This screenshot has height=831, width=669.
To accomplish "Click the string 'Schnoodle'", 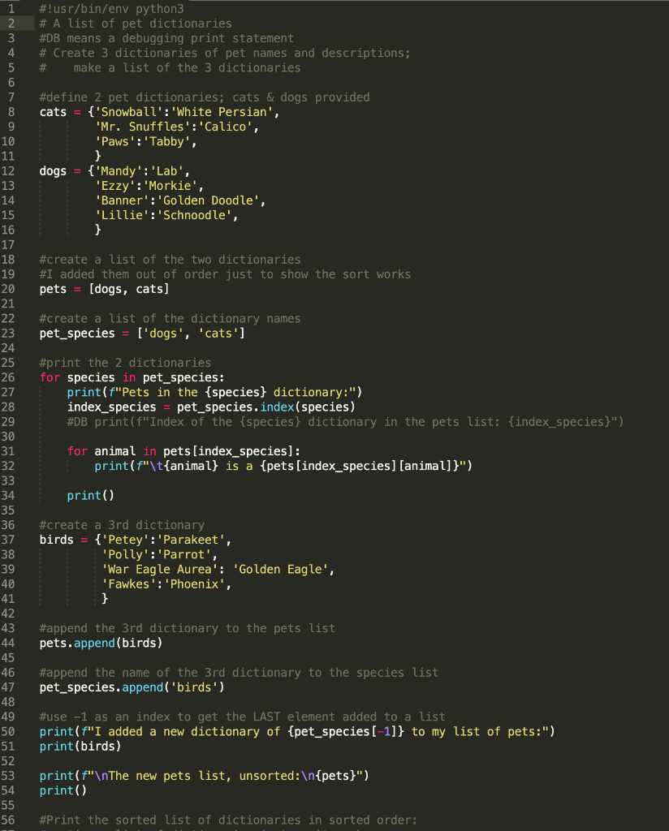I will (x=194, y=215).
